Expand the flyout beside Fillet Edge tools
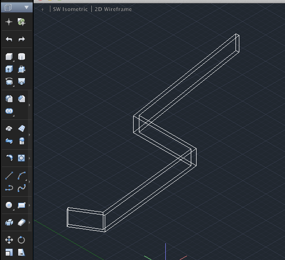Image resolution: width=285 pixels, height=260 pixels. pyautogui.click(x=29, y=105)
